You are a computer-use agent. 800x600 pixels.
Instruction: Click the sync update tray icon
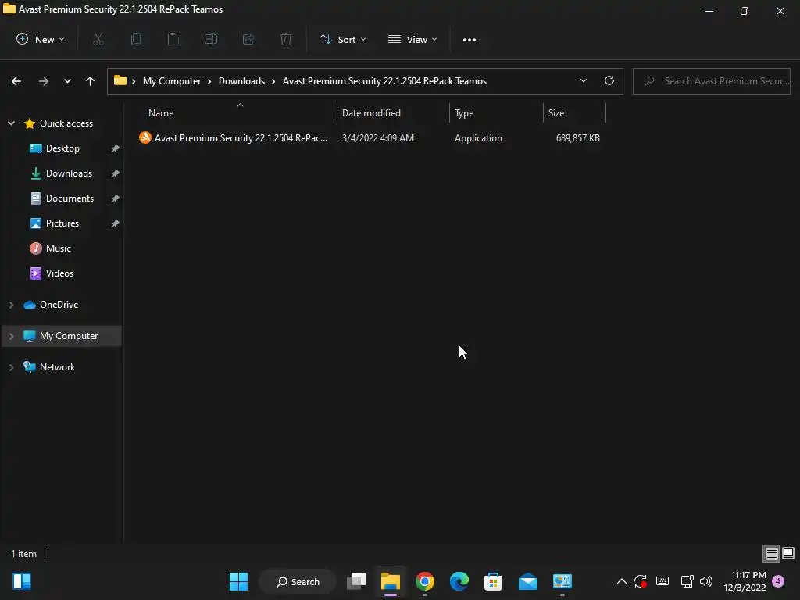coord(641,581)
